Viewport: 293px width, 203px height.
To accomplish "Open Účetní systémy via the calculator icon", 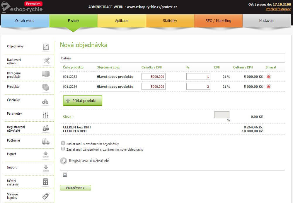I will click(x=45, y=182).
